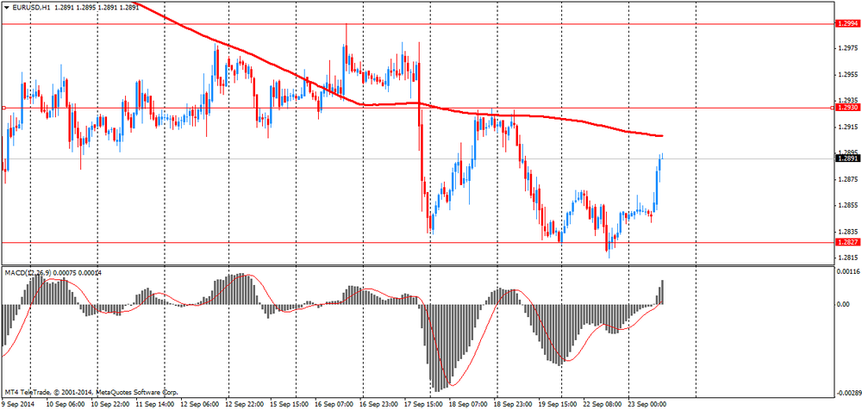Click the 0.00116 MACD scale value
This screenshot has height=410, width=862.
coord(848,271)
